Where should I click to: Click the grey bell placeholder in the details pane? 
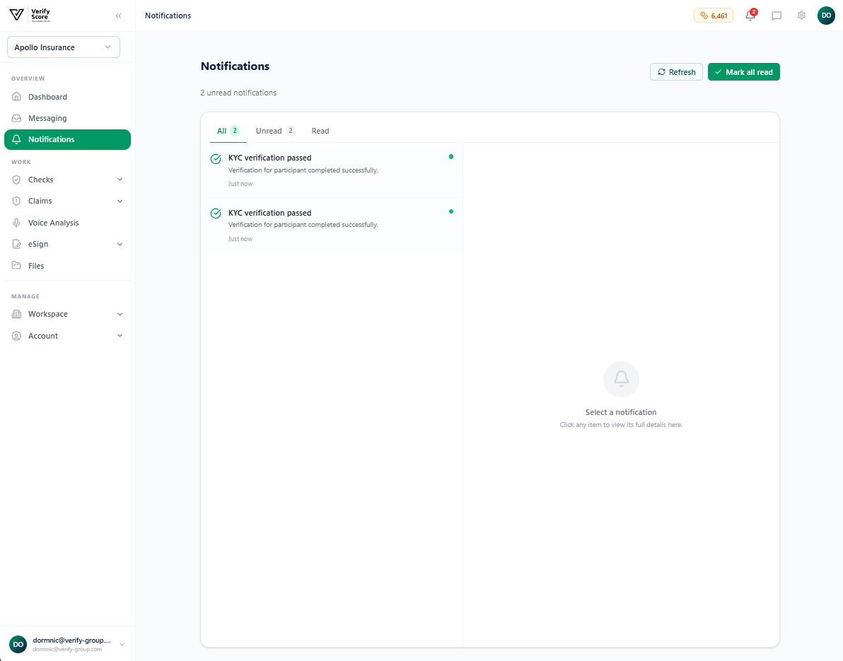(x=621, y=380)
